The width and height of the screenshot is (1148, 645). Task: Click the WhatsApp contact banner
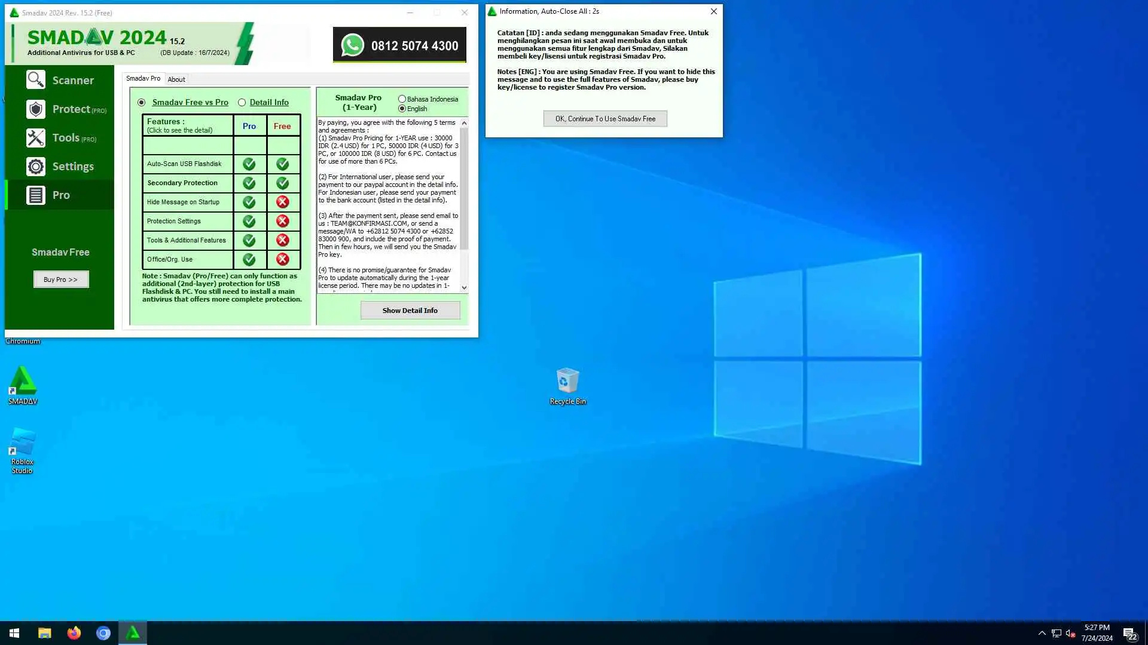399,45
